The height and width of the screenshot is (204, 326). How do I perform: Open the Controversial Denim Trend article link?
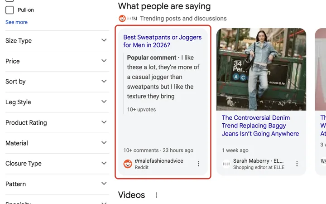click(260, 126)
